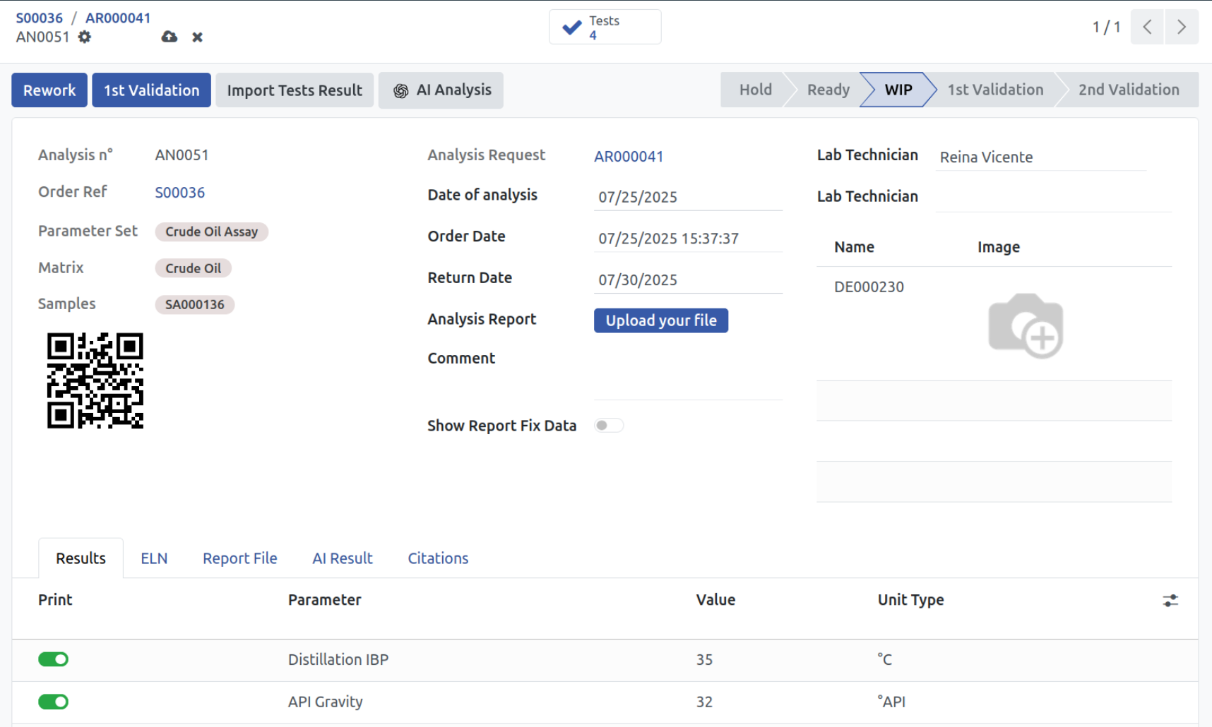Click the QR code image
The image size is (1212, 727).
[x=95, y=380]
